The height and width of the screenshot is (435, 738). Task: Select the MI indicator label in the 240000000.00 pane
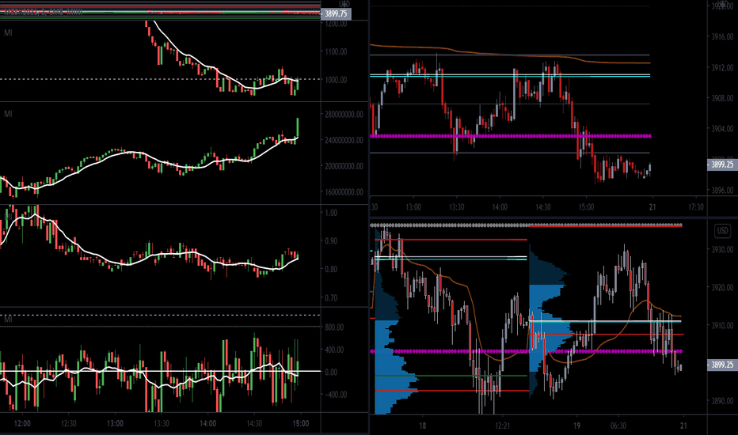pyautogui.click(x=8, y=114)
